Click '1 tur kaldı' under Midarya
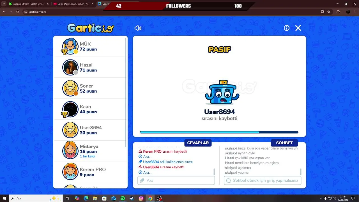 88,156
